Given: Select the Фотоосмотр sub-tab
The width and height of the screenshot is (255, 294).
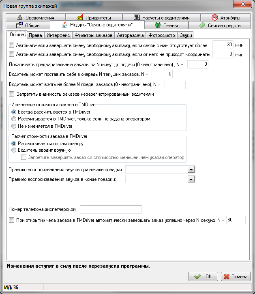Looking at the screenshot, I should click(x=162, y=35).
